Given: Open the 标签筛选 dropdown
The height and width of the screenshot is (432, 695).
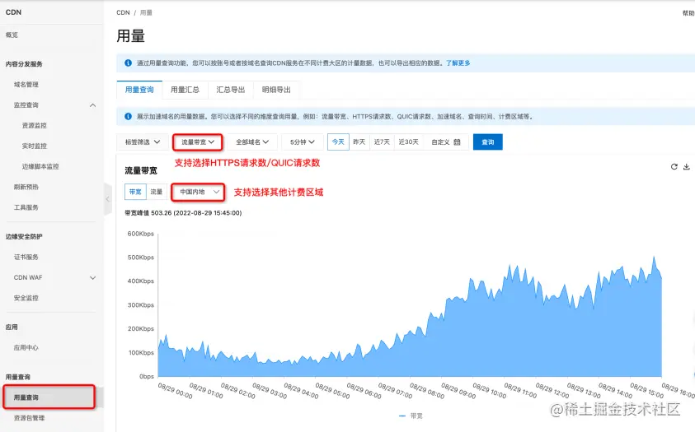Looking at the screenshot, I should point(143,142).
